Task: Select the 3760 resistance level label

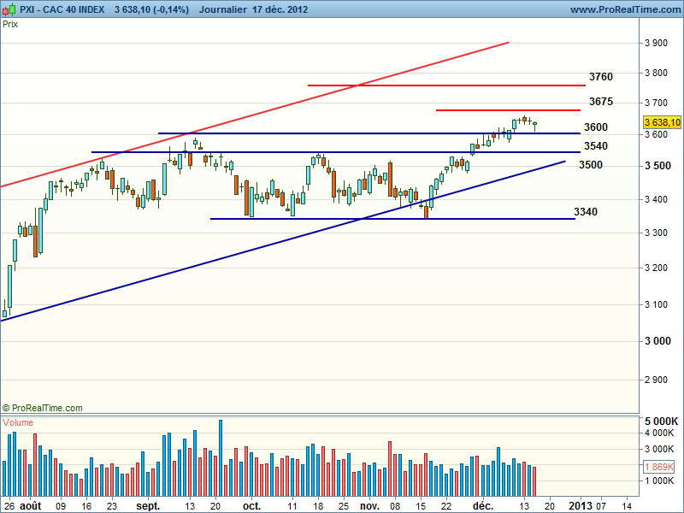Action: [x=600, y=77]
